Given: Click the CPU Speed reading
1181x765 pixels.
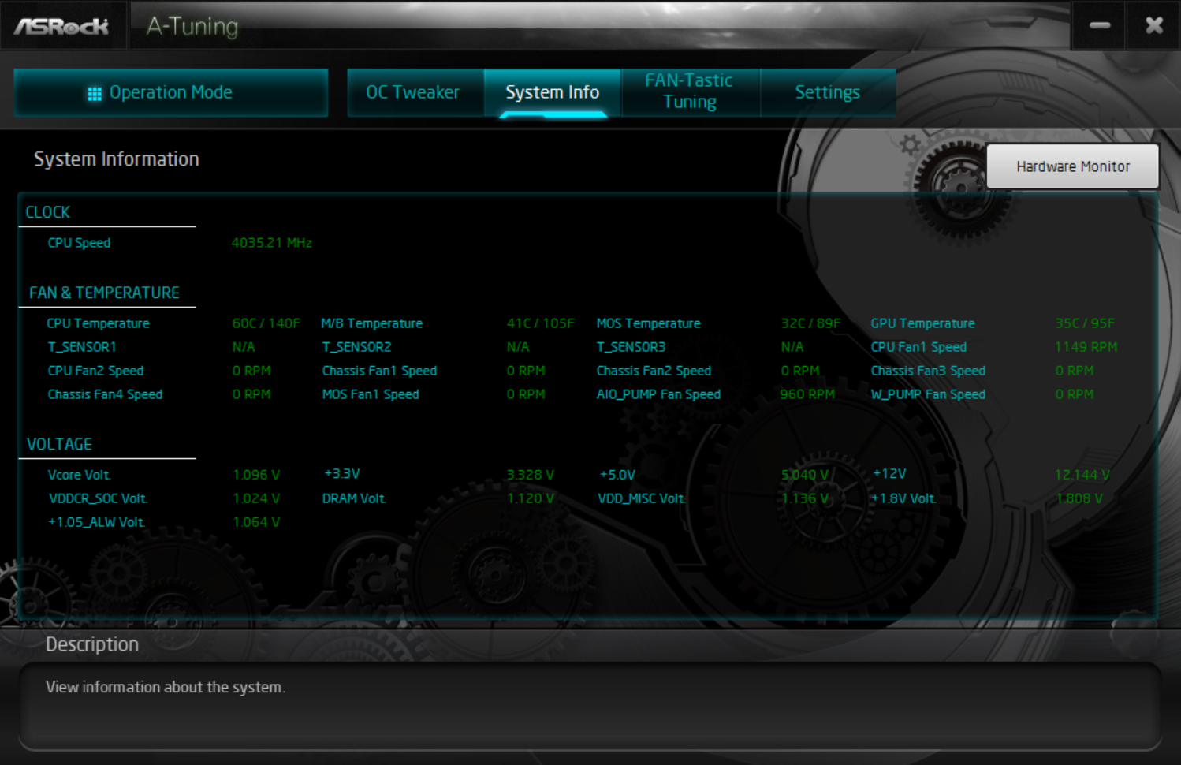Looking at the screenshot, I should point(272,243).
